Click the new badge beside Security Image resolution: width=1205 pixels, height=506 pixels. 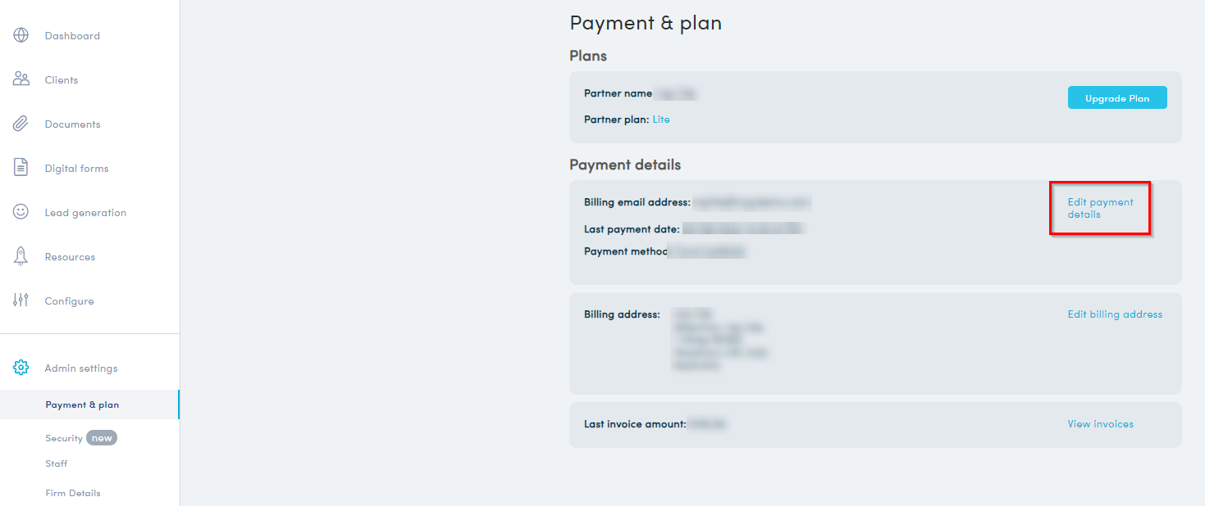(102, 438)
